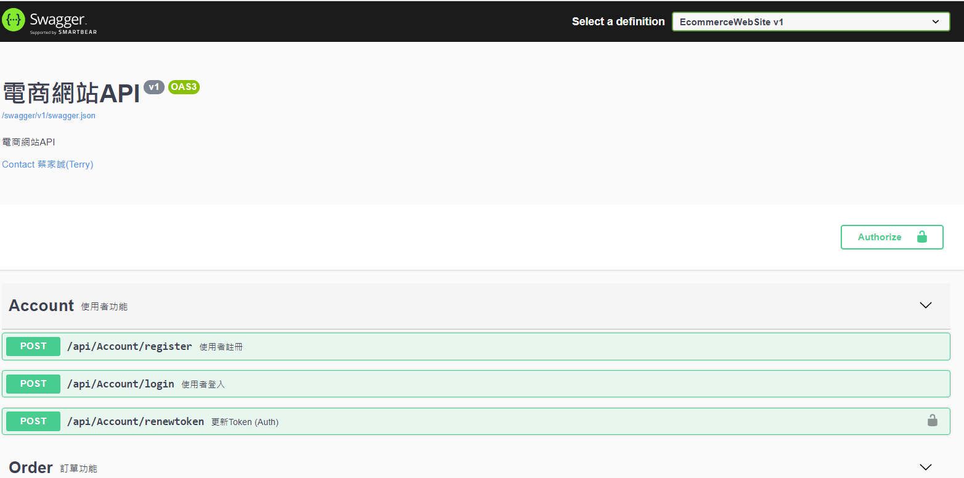964x478 pixels.
Task: Click the 使用者註冊 summary text
Action: pyautogui.click(x=221, y=347)
